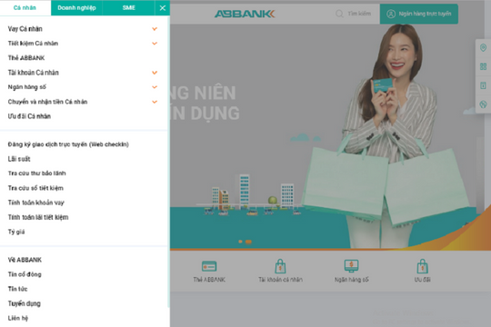Click the calculator icon on right sidebar
The width and height of the screenshot is (491, 327).
[483, 85]
